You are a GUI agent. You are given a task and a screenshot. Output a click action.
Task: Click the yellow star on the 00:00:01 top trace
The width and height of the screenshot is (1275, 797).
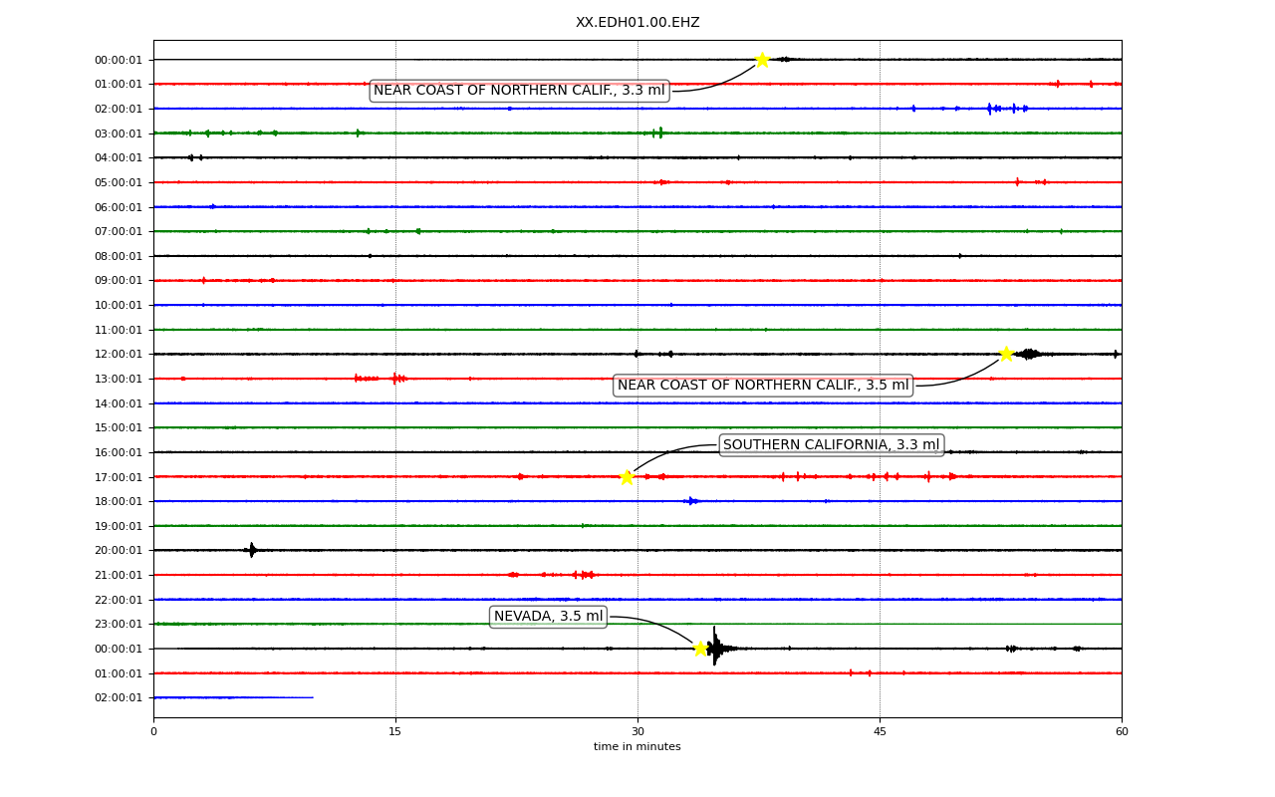pyautogui.click(x=762, y=60)
